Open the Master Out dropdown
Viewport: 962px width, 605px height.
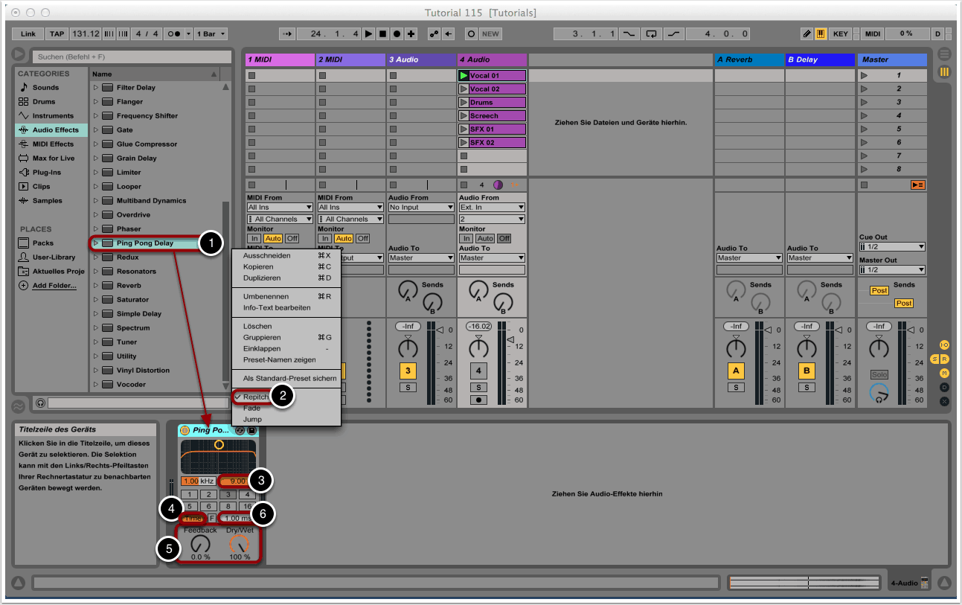892,270
